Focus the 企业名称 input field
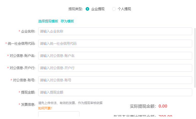Image resolution: width=196 pixels, height=119 pixels. [x=115, y=31]
